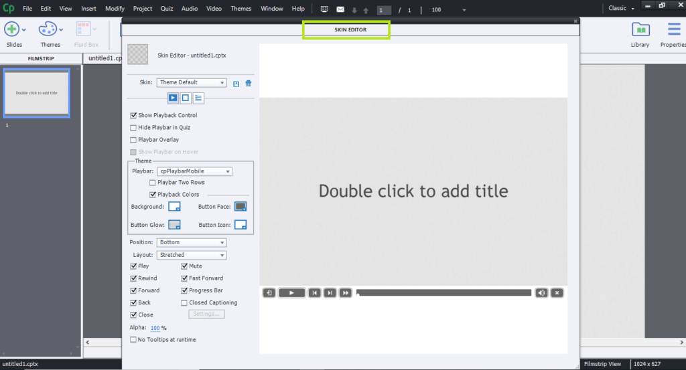Toggle Show Playback Control checkbox

coord(133,115)
